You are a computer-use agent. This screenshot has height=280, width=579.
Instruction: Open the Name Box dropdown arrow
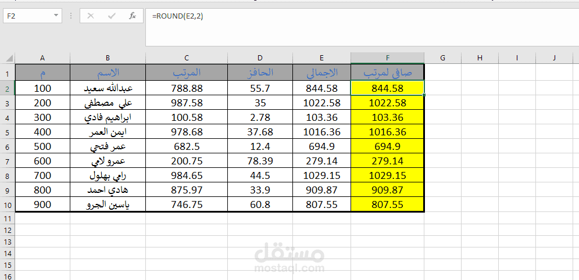(x=56, y=16)
